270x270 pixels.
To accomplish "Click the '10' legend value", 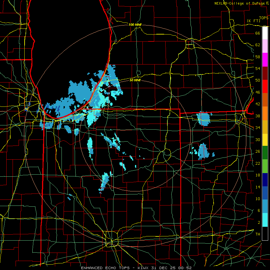I will coord(258,199).
